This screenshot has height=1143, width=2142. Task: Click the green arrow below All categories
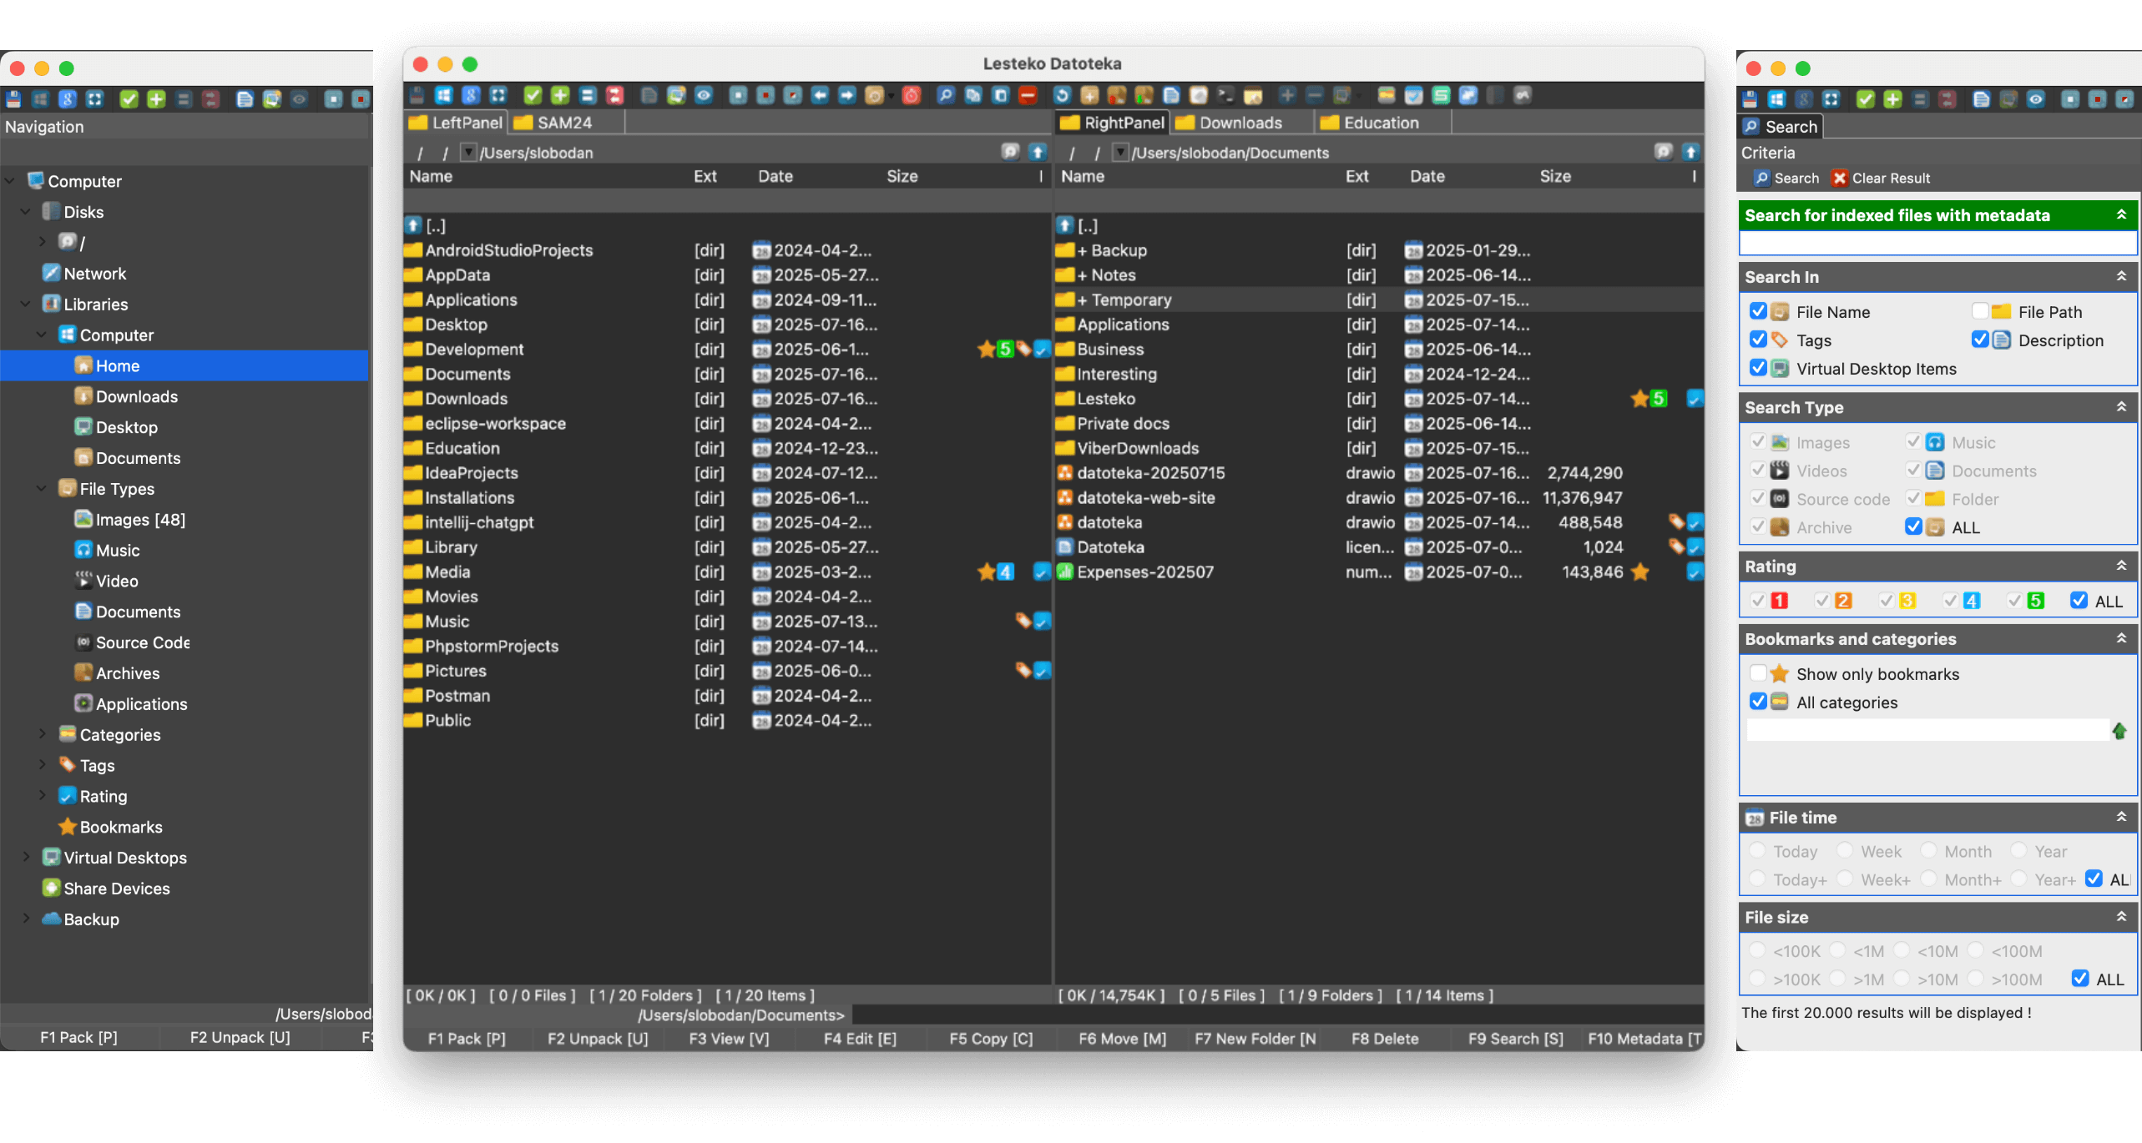pos(2119,732)
